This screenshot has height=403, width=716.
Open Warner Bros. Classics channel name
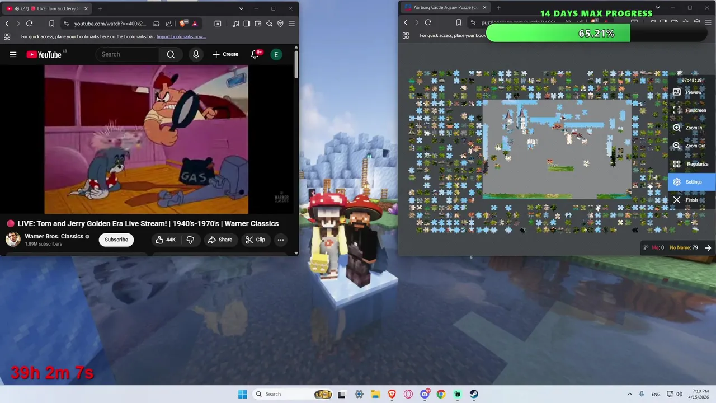[x=54, y=236]
